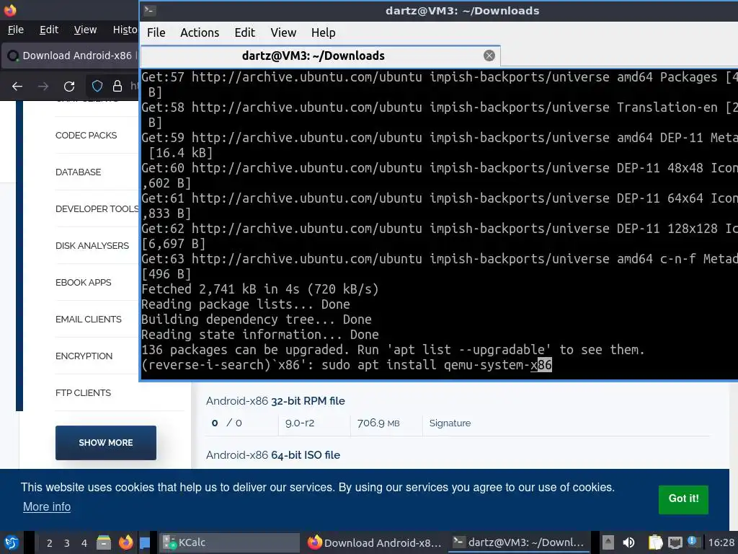The height and width of the screenshot is (554, 738).
Task: Open the FTP CLIENTS category
Action: click(84, 393)
